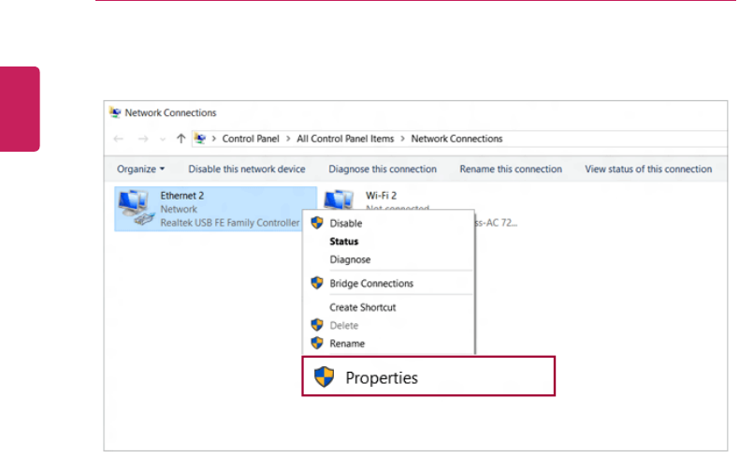The height and width of the screenshot is (472, 739).
Task: Click Diagnose this connection
Action: 383,169
